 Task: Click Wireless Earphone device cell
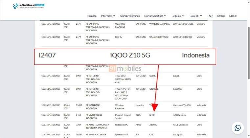point(120,107)
